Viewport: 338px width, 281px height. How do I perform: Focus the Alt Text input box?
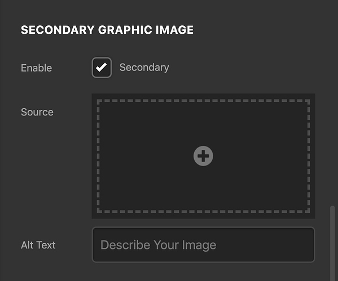click(x=203, y=244)
